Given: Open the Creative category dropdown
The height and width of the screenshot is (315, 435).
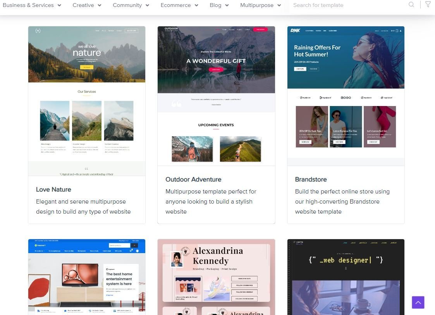Looking at the screenshot, I should [87, 5].
